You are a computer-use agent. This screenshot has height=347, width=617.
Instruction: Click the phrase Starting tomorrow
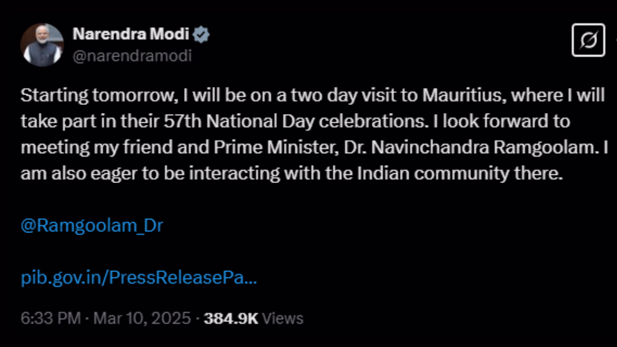tap(89, 96)
